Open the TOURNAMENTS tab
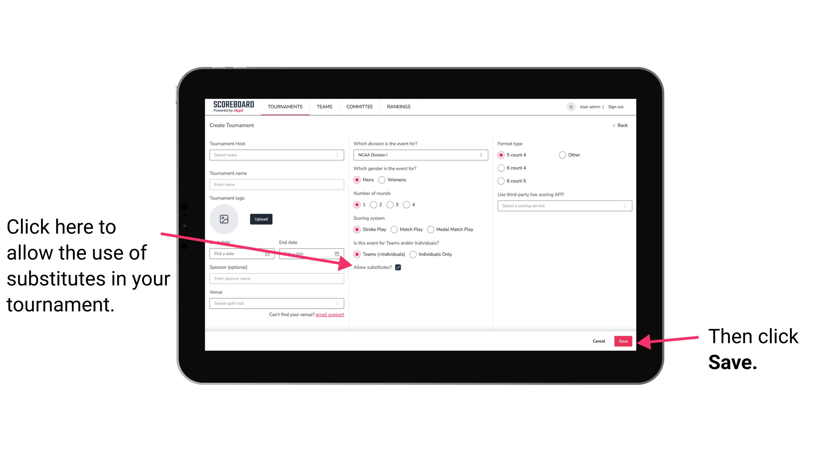This screenshot has height=450, width=838. pyautogui.click(x=284, y=106)
